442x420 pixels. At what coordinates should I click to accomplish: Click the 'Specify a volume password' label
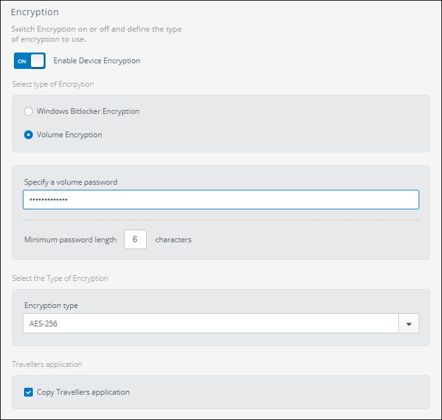tap(71, 182)
